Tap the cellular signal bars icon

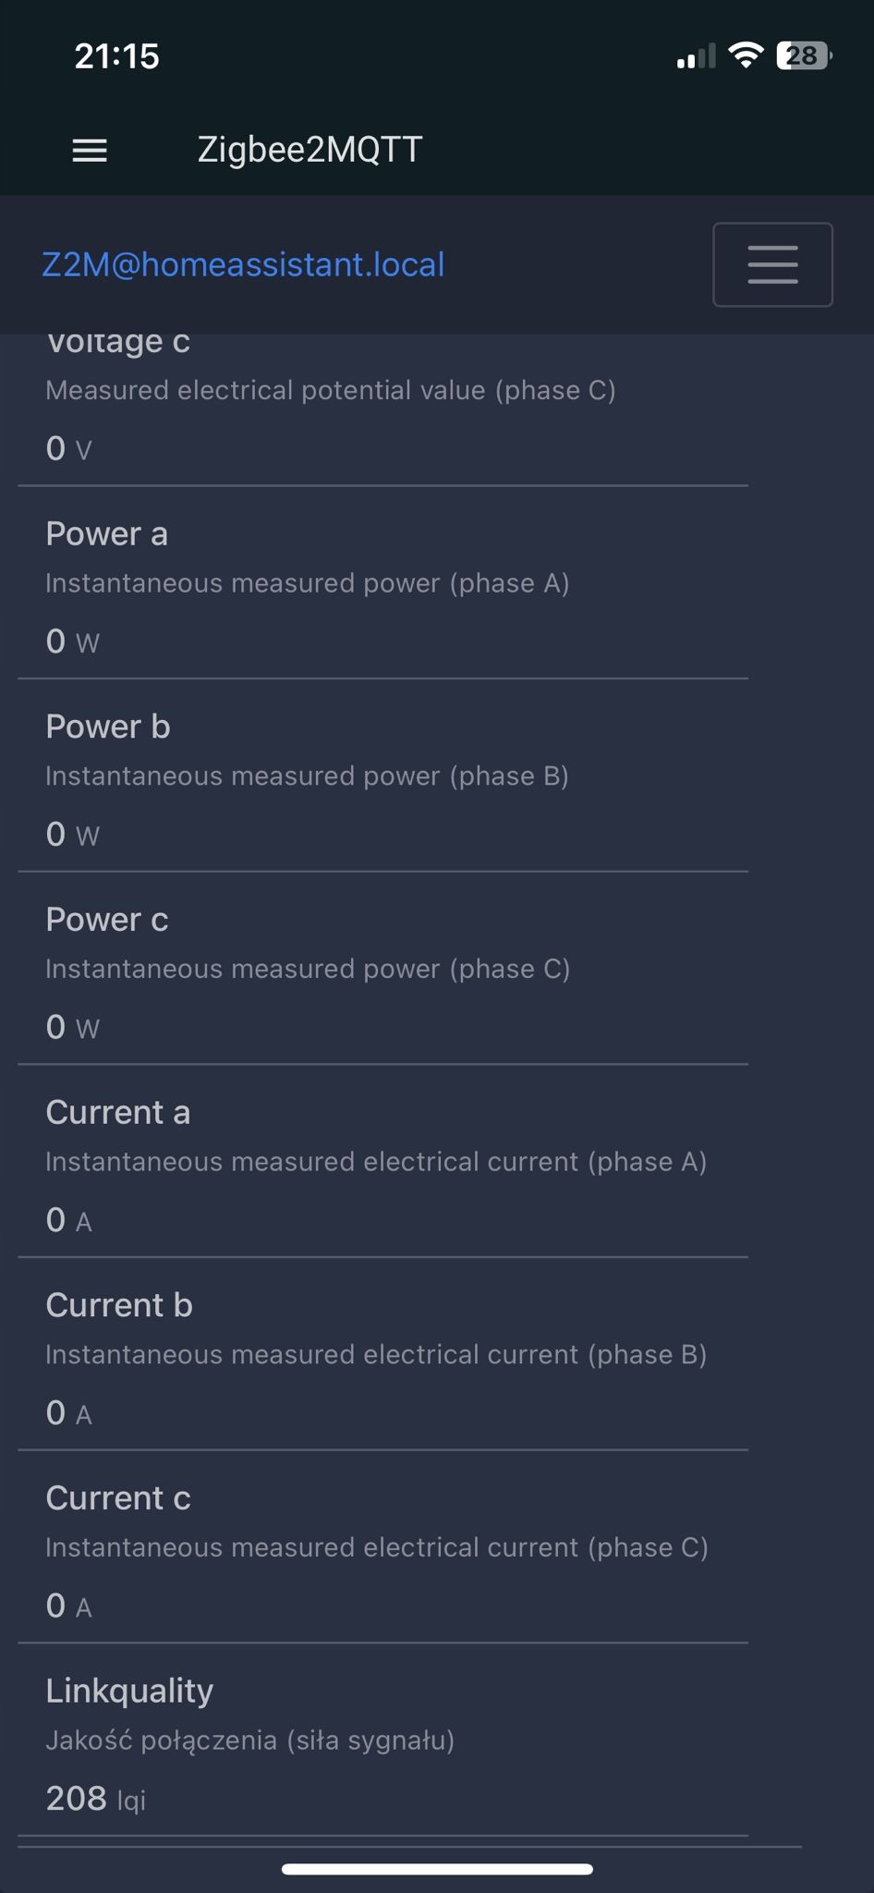tap(696, 57)
